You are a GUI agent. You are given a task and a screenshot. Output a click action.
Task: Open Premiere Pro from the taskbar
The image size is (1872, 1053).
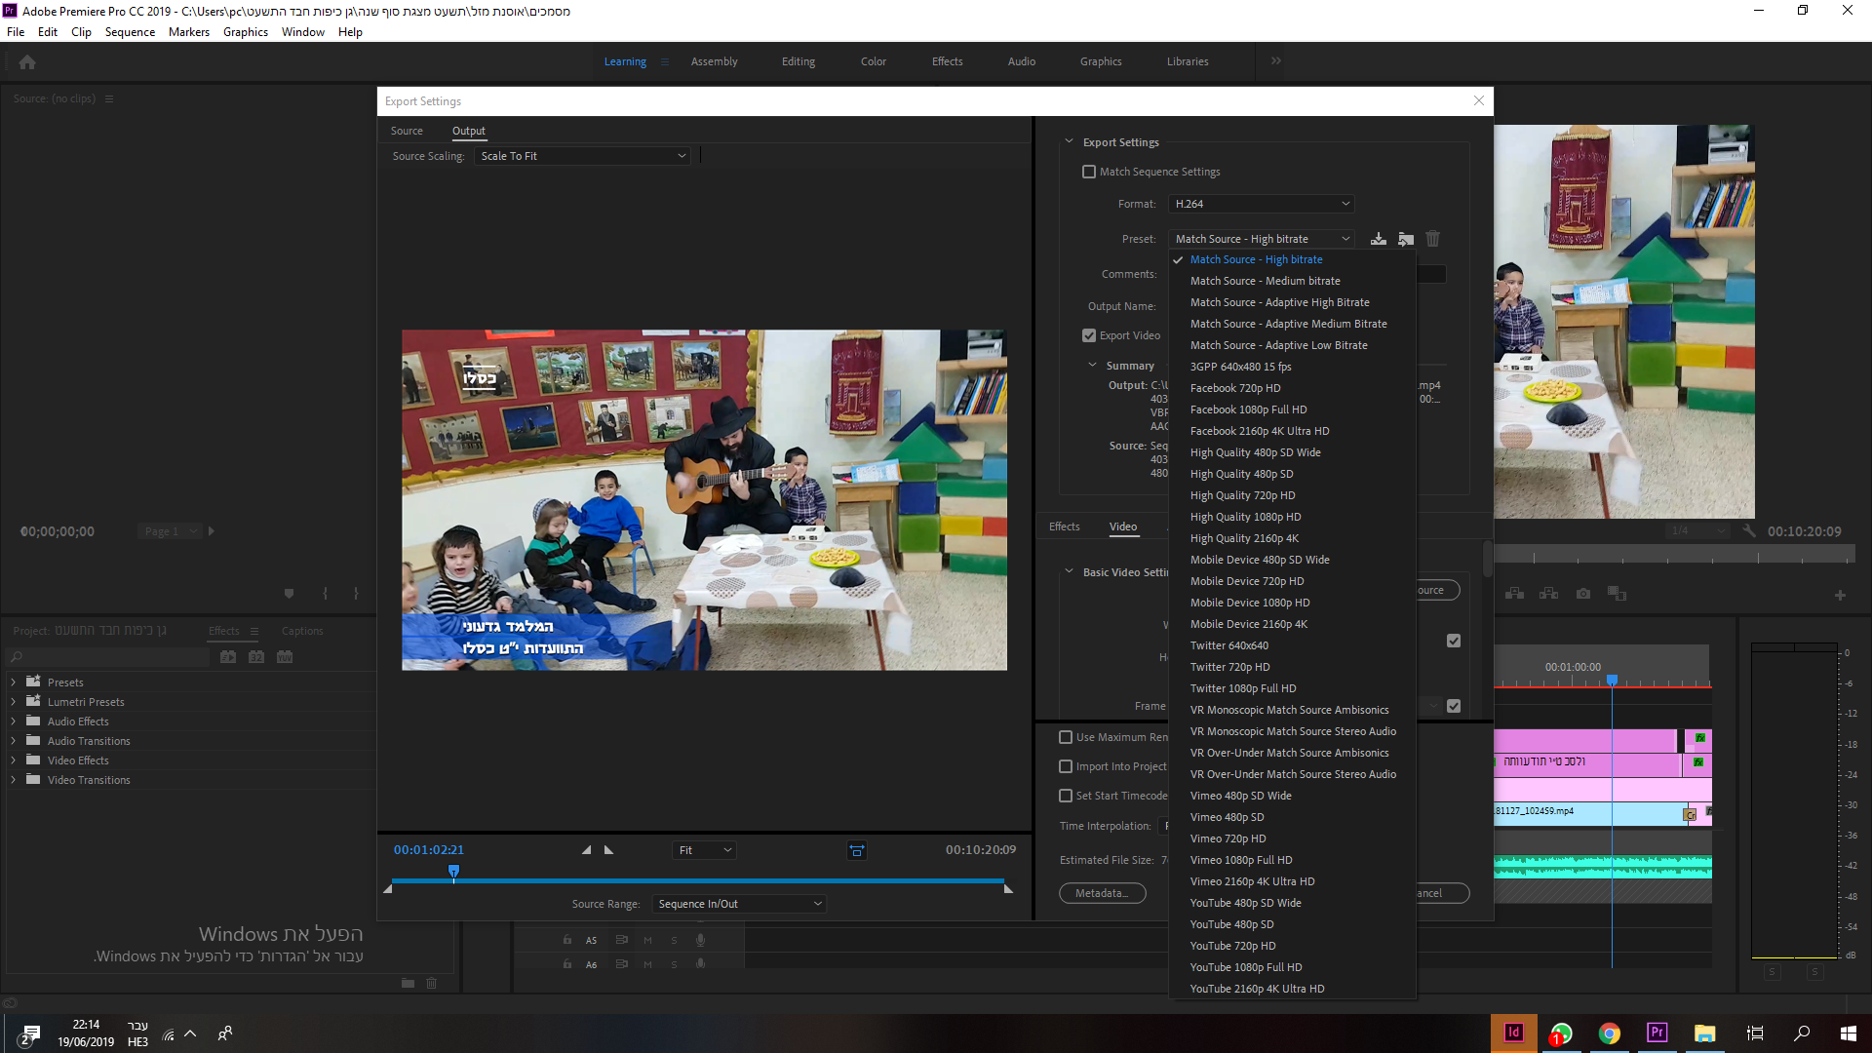(x=1657, y=1033)
